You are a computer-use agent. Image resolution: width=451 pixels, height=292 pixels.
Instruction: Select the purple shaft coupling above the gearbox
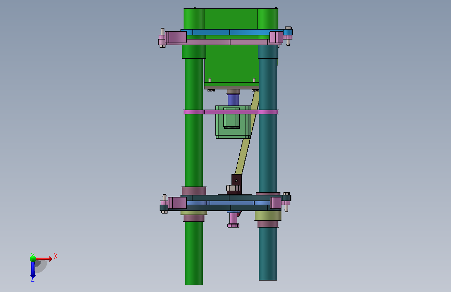click(x=233, y=100)
